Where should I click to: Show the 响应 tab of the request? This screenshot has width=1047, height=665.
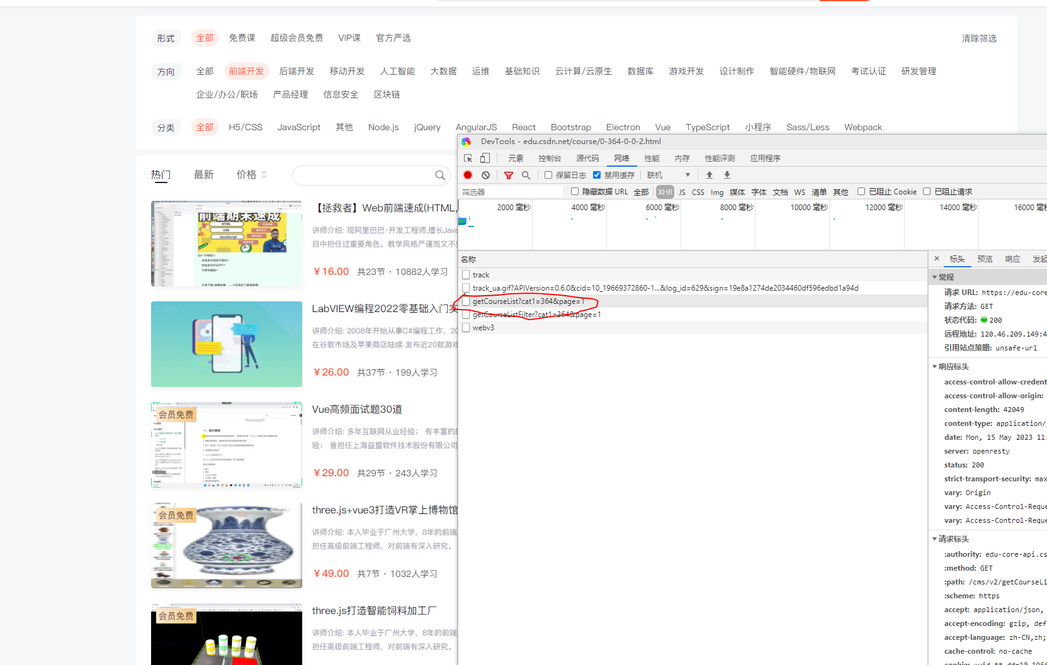1012,259
